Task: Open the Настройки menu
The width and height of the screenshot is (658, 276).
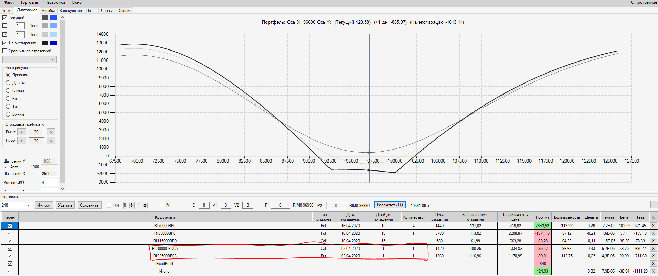Action: tap(55, 2)
